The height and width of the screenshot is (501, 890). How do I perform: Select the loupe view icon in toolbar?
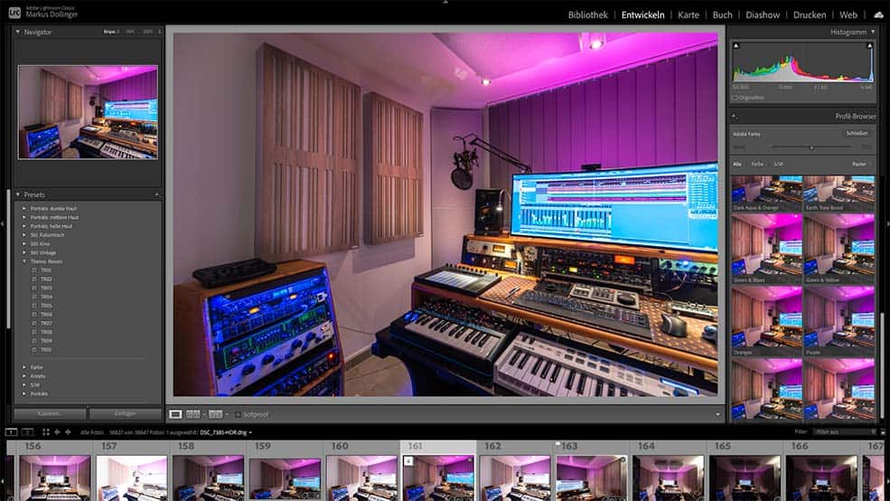pyautogui.click(x=175, y=414)
